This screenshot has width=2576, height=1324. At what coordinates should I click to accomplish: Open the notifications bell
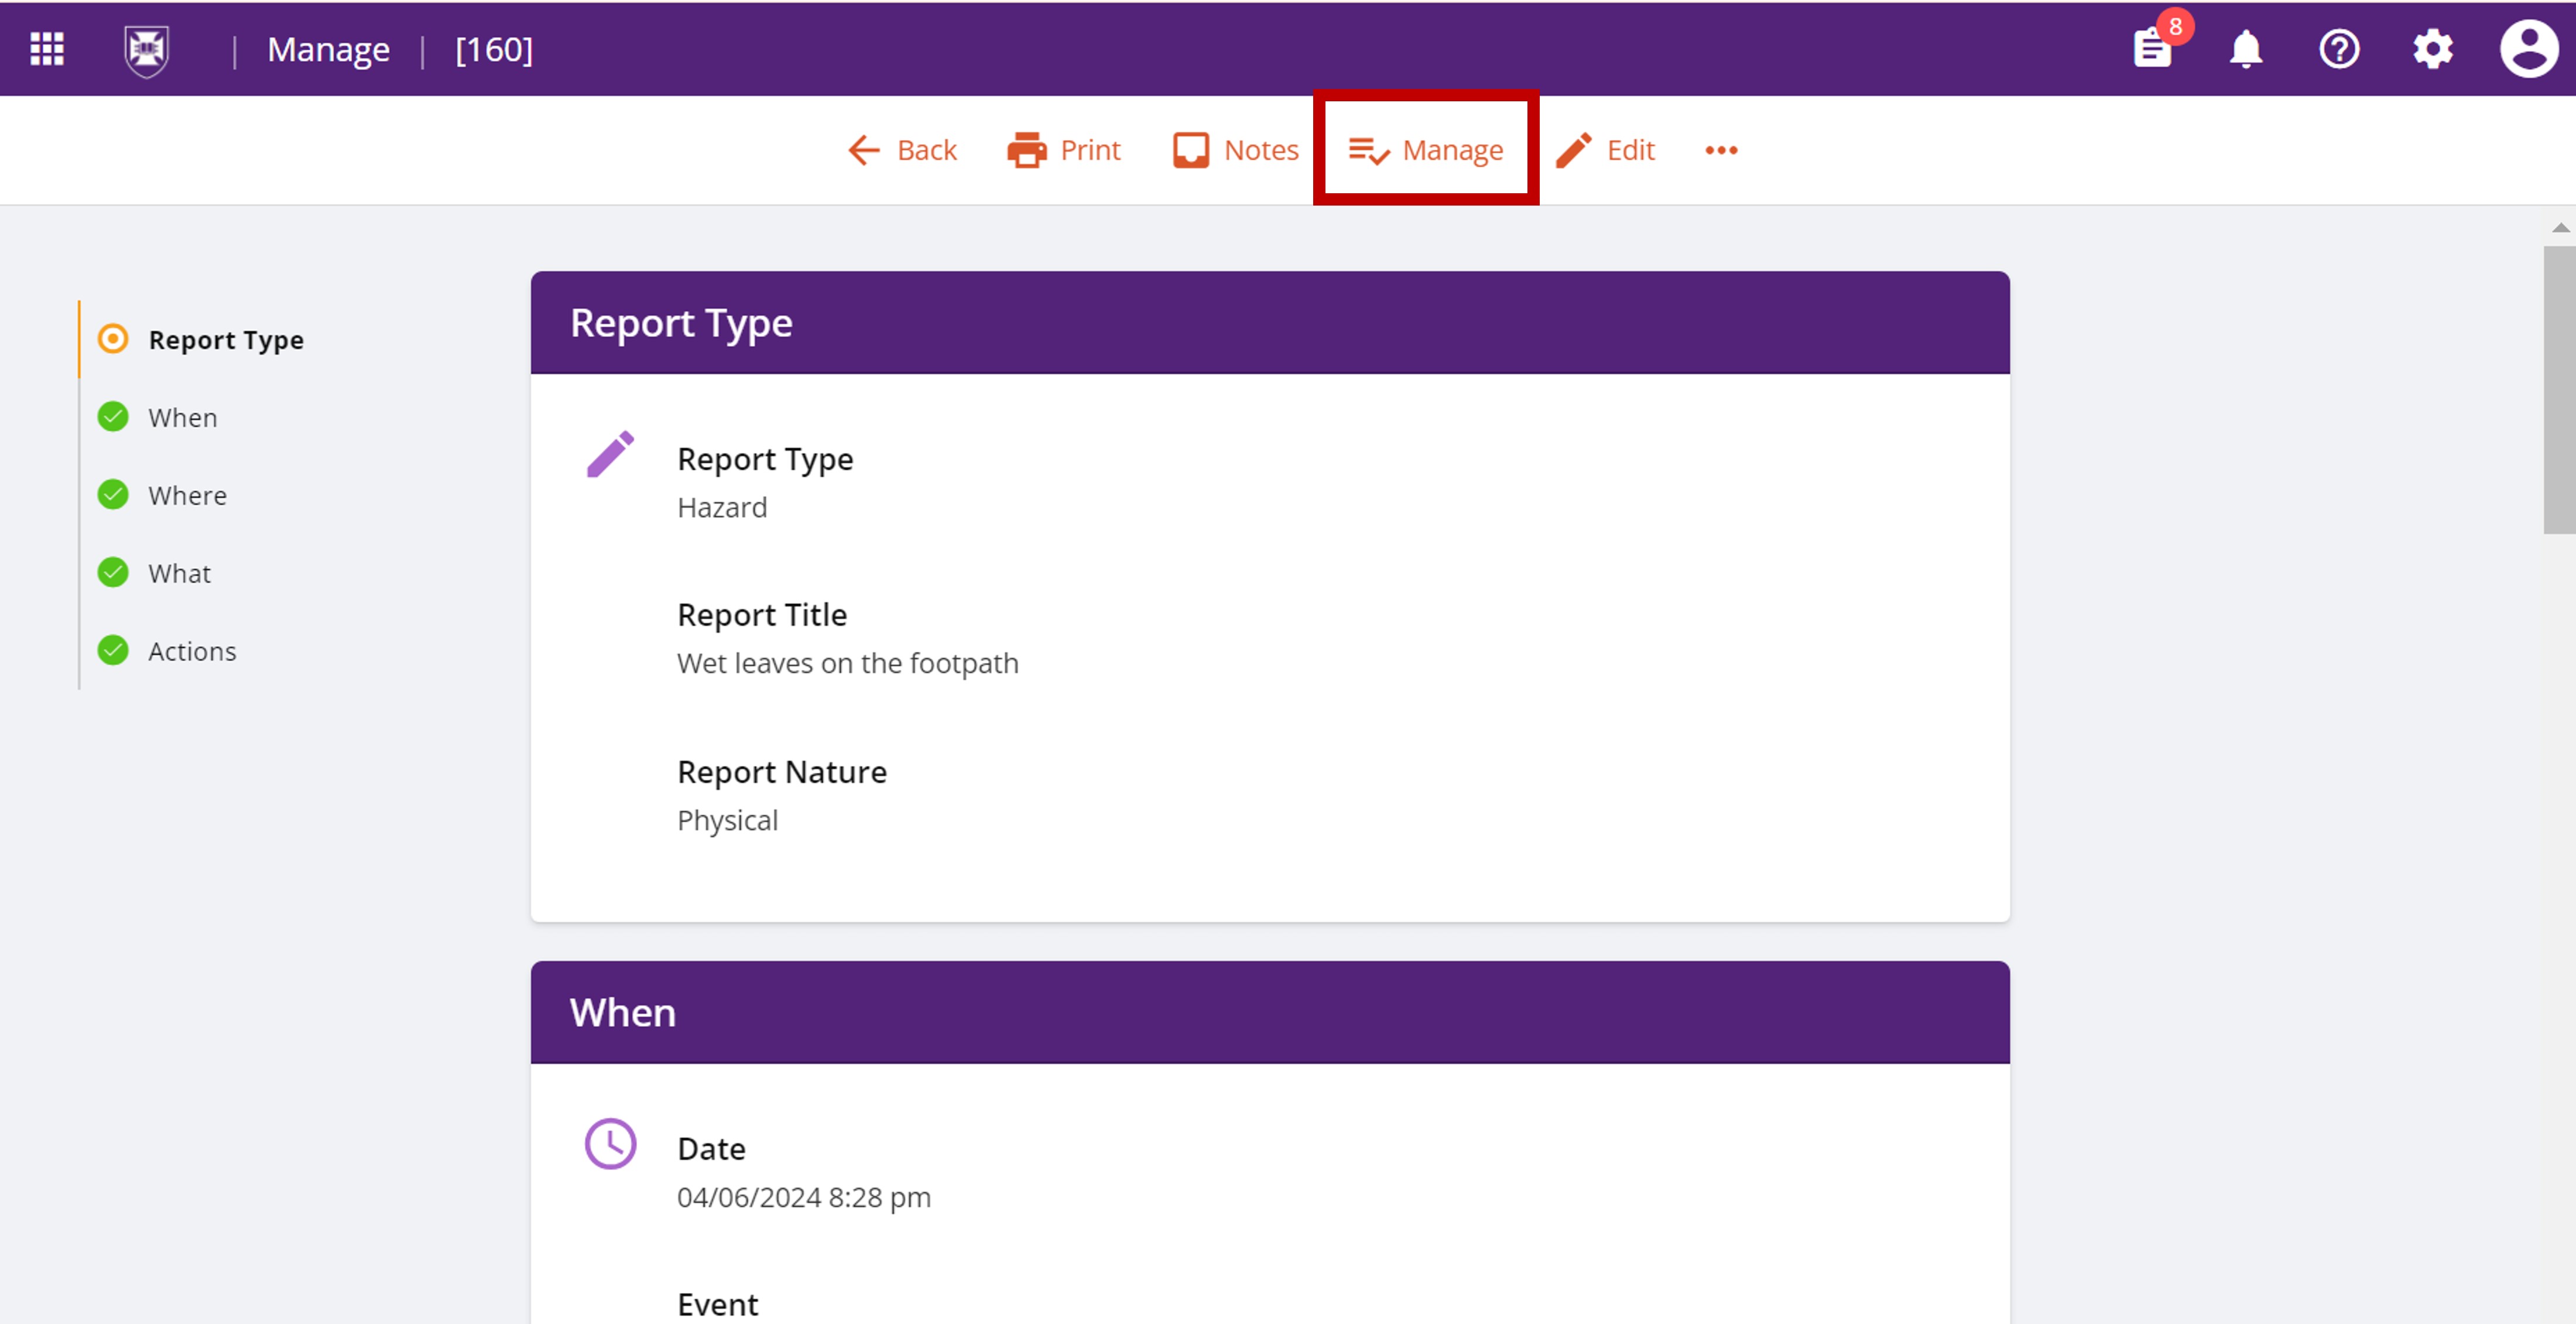click(x=2245, y=49)
